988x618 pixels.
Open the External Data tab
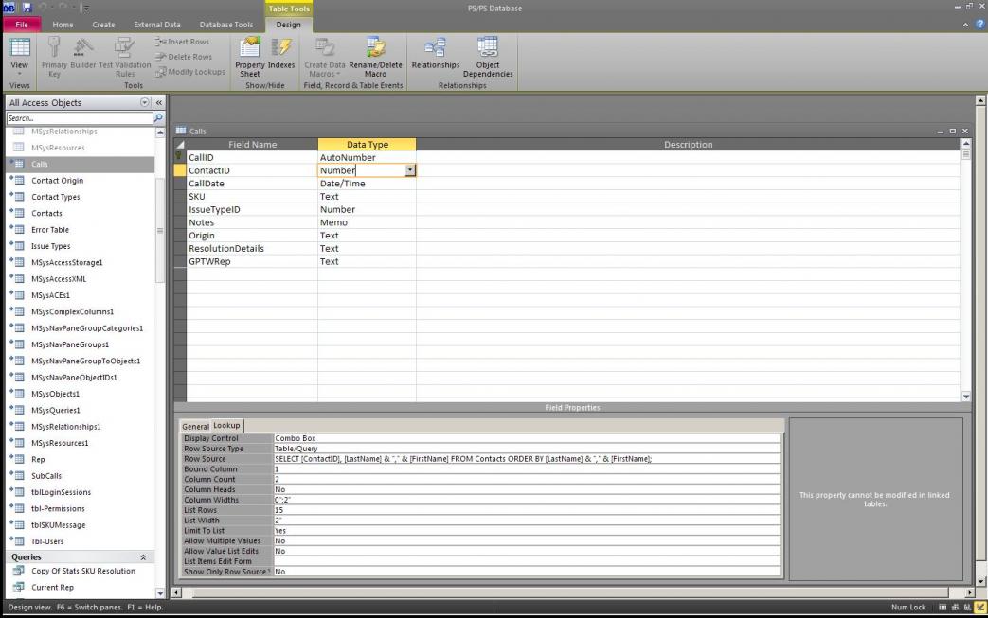[x=157, y=25]
